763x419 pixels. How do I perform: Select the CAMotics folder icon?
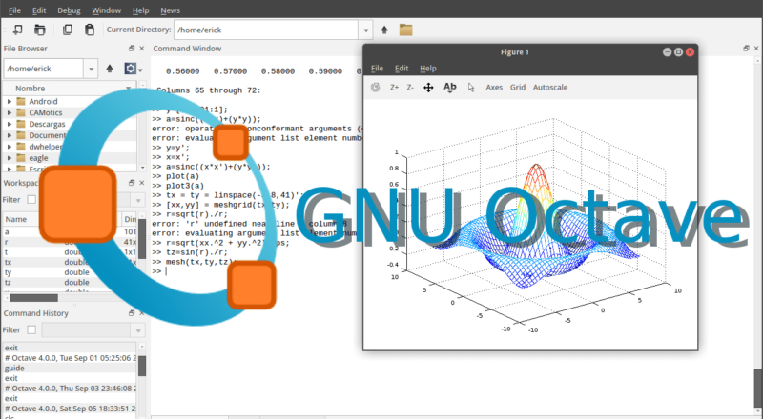[21, 112]
